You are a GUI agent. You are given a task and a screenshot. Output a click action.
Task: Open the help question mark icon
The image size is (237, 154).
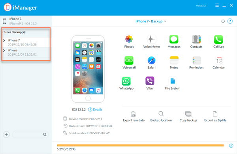pyautogui.click(x=230, y=21)
